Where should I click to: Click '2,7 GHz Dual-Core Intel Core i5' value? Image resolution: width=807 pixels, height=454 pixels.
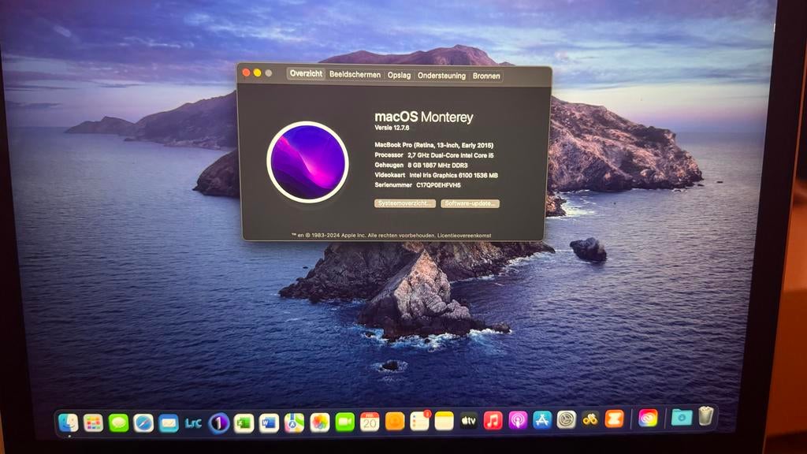coord(451,155)
